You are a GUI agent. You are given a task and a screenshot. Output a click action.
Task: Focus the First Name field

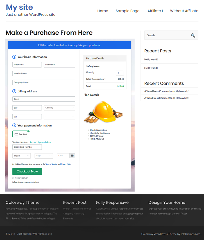pos(27,65)
